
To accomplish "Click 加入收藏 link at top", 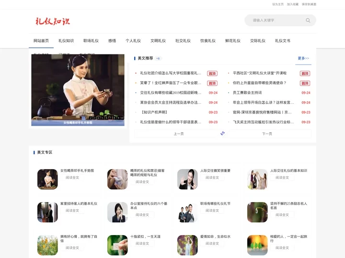I will tap(293, 4).
